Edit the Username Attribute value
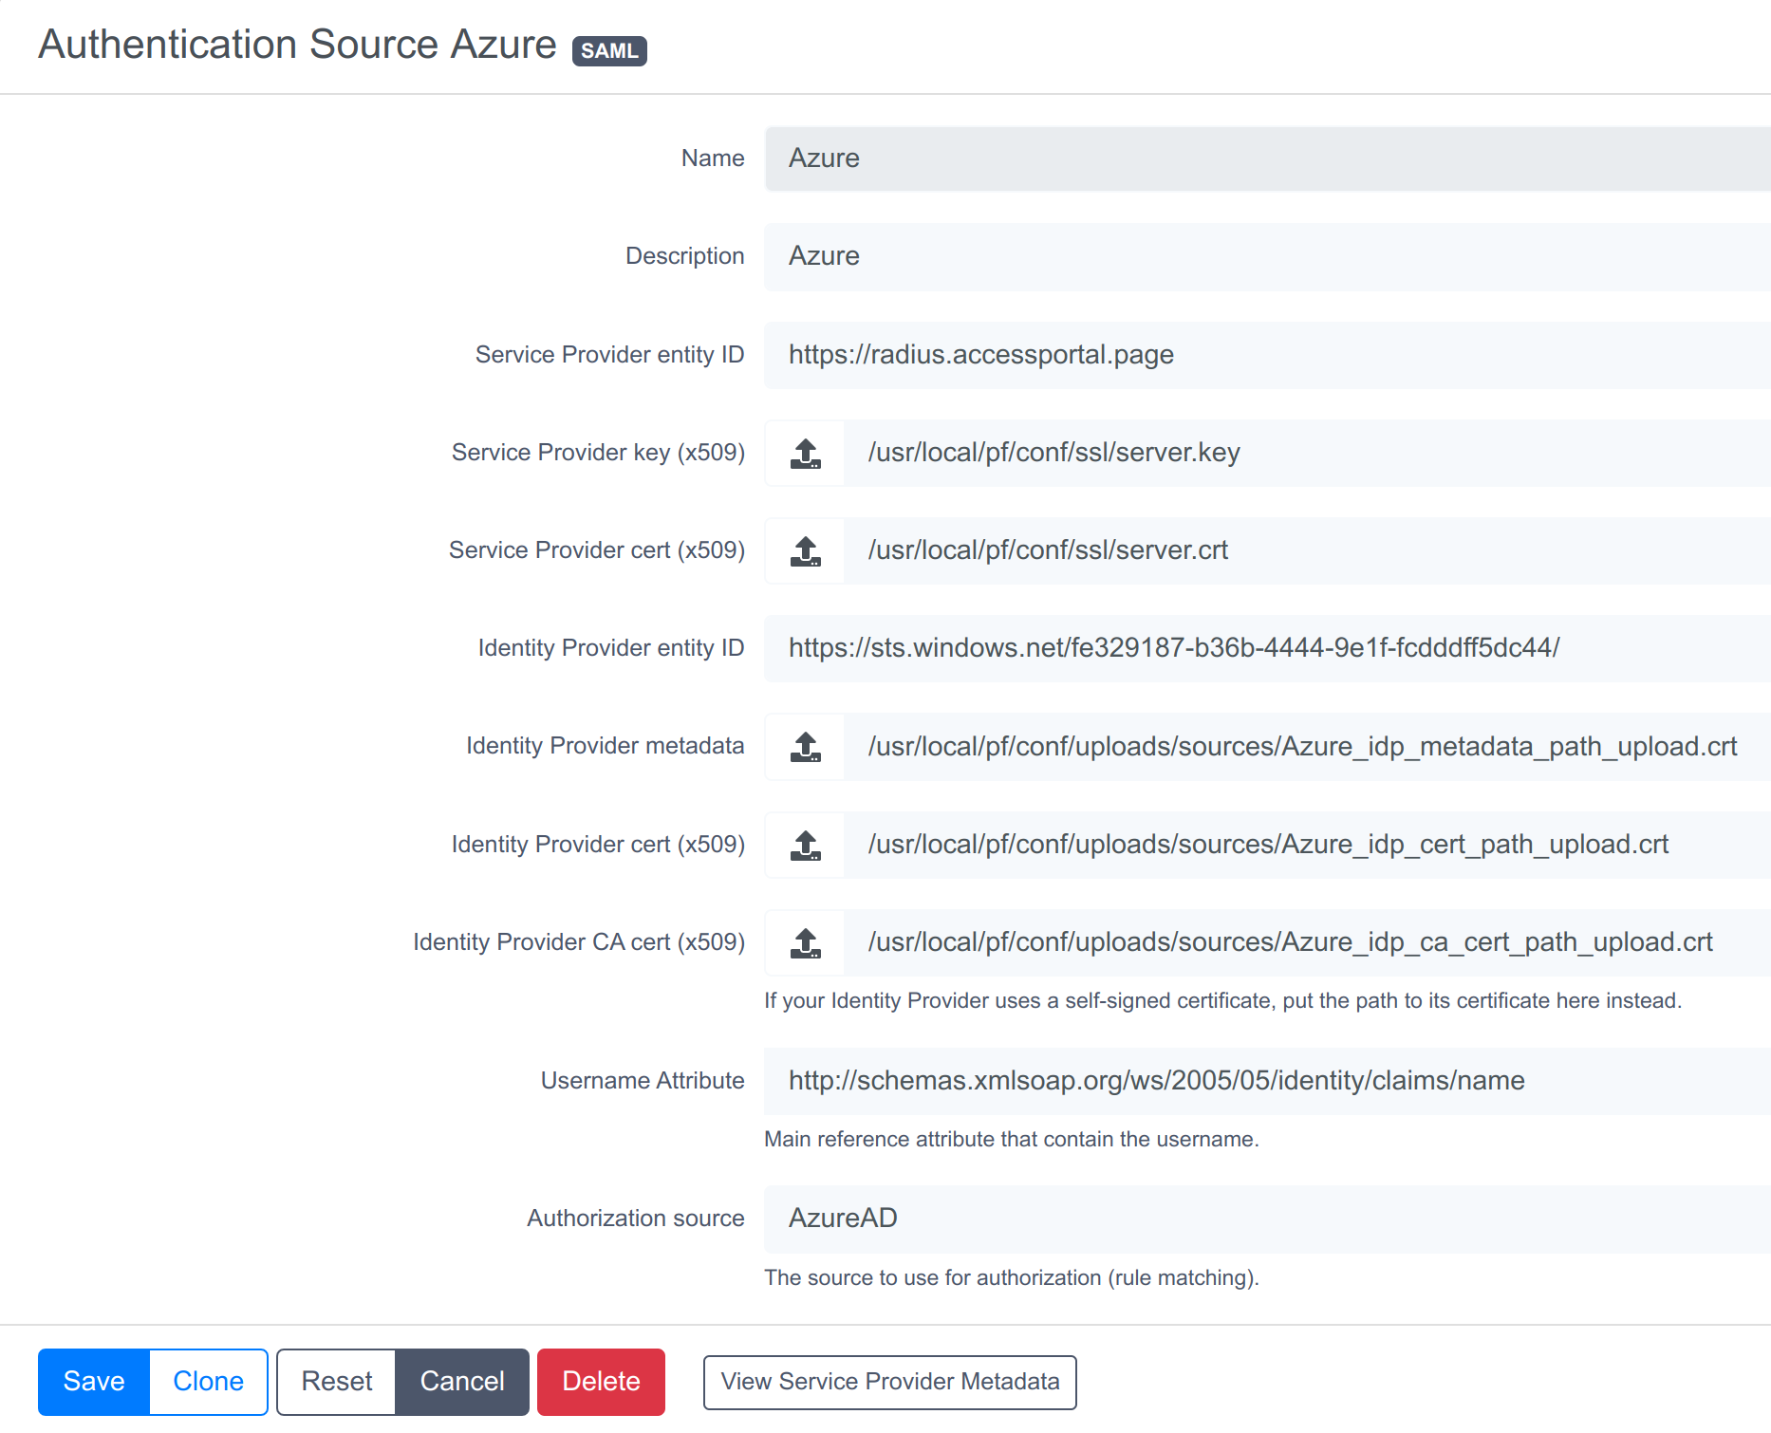Image resolution: width=1771 pixels, height=1433 pixels. pyautogui.click(x=1262, y=1081)
